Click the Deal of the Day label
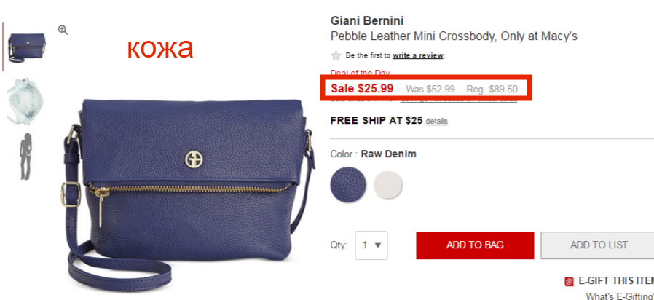The height and width of the screenshot is (300, 654). pos(360,73)
